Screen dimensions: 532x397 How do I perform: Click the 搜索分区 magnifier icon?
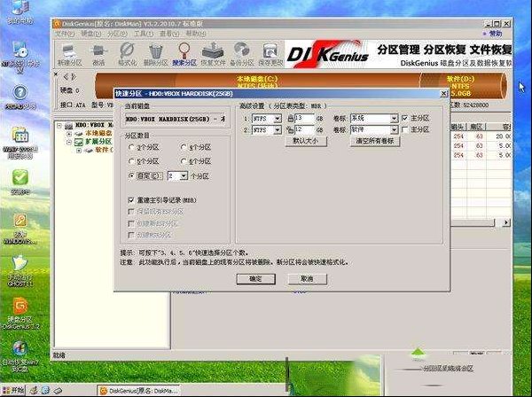point(184,54)
